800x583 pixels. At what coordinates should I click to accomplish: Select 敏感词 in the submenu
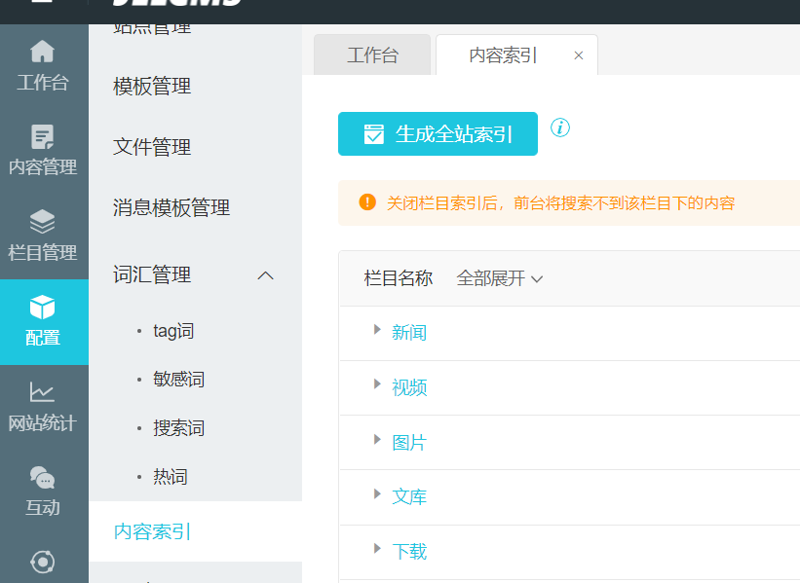click(x=178, y=380)
